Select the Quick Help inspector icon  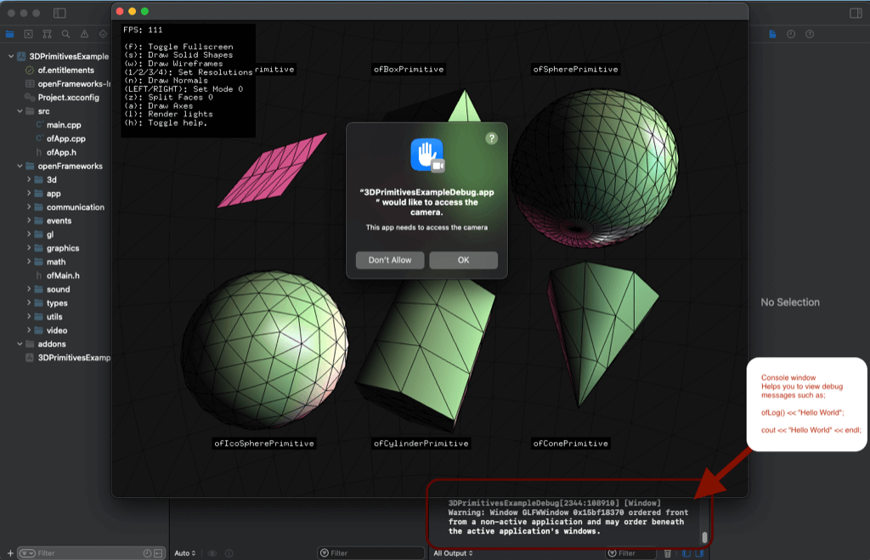tap(810, 34)
